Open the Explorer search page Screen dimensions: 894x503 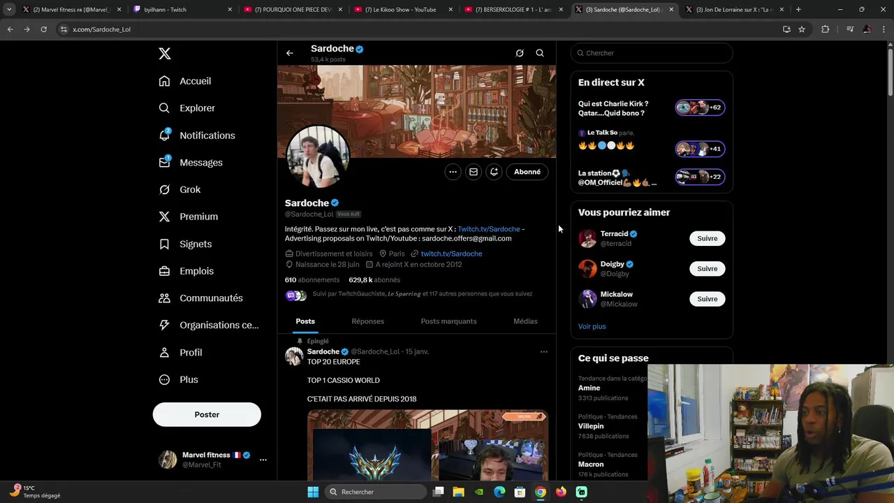(x=186, y=108)
